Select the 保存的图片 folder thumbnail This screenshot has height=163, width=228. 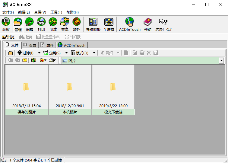coord(27,87)
